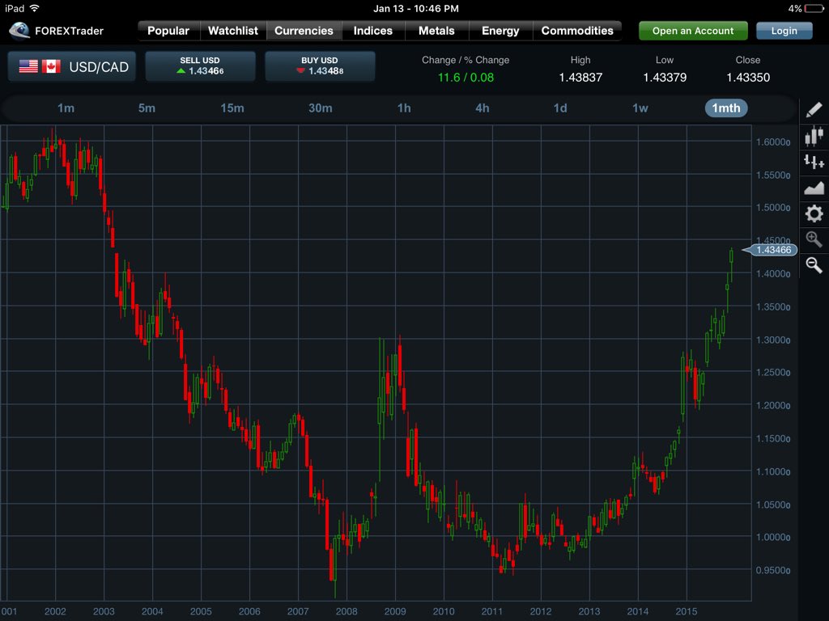Viewport: 829px width, 621px height.
Task: Switch to area chart type
Action: (814, 188)
